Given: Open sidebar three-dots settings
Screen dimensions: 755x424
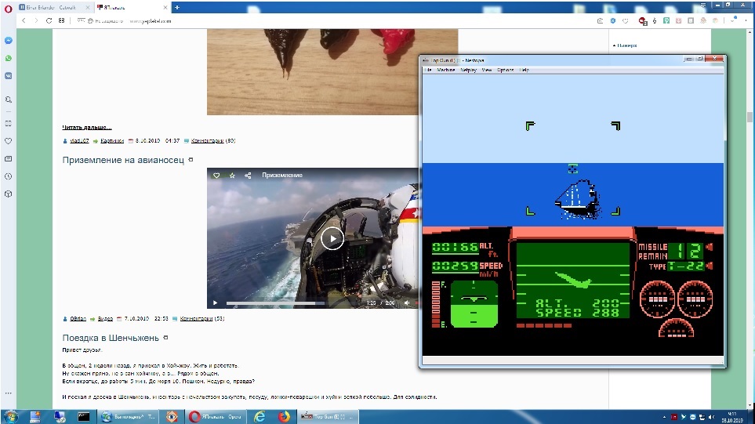Looking at the screenshot, I should pyautogui.click(x=8, y=393).
